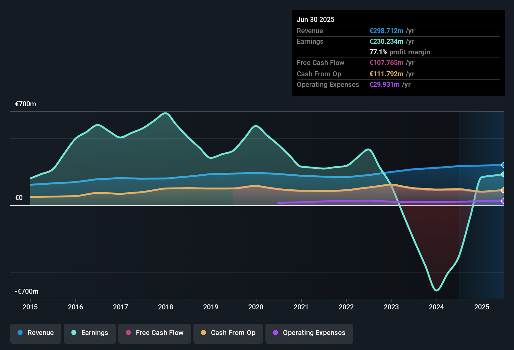Click the blue Revenue endpoint marker
Screen dimensions: 514x350
(503, 165)
